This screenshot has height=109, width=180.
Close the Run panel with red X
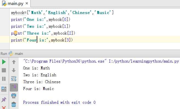coord(4,108)
